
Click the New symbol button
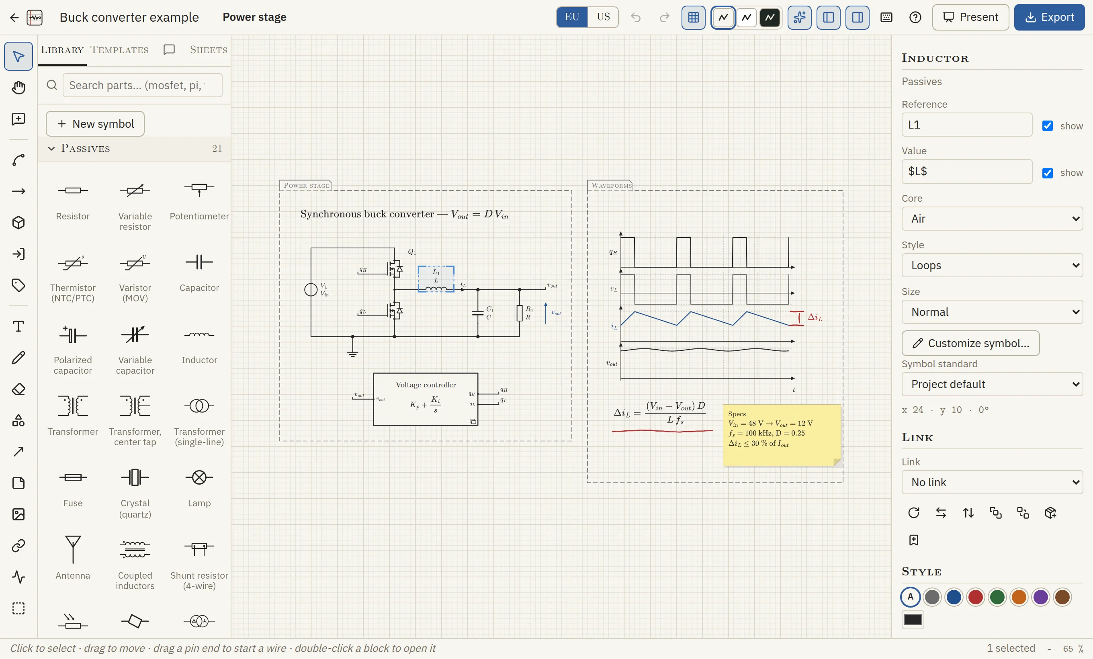95,124
